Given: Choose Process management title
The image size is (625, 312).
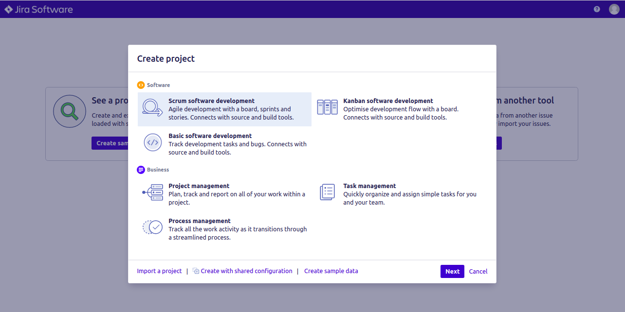Looking at the screenshot, I should [x=200, y=221].
